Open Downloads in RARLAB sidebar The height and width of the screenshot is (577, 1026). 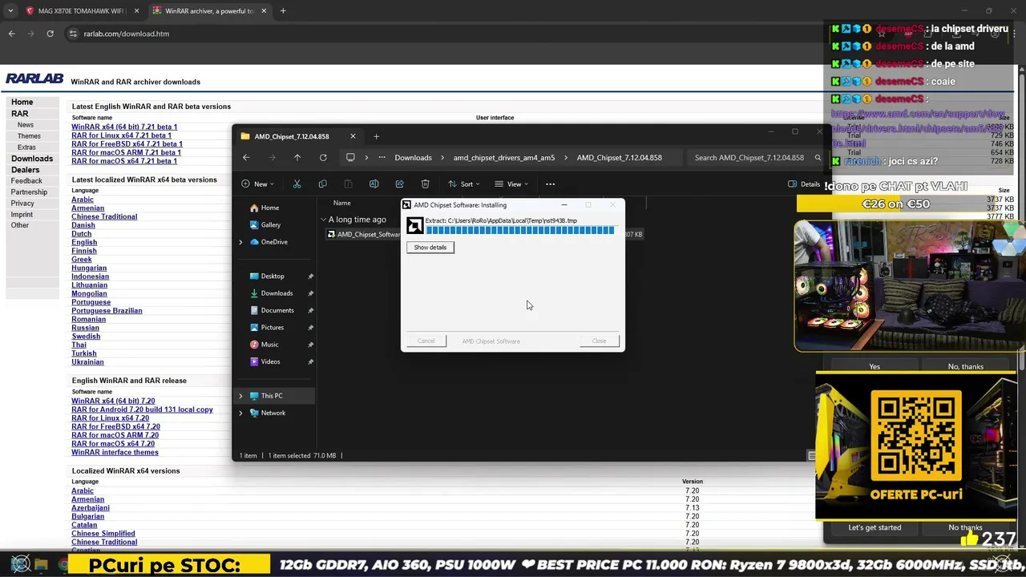(32, 159)
